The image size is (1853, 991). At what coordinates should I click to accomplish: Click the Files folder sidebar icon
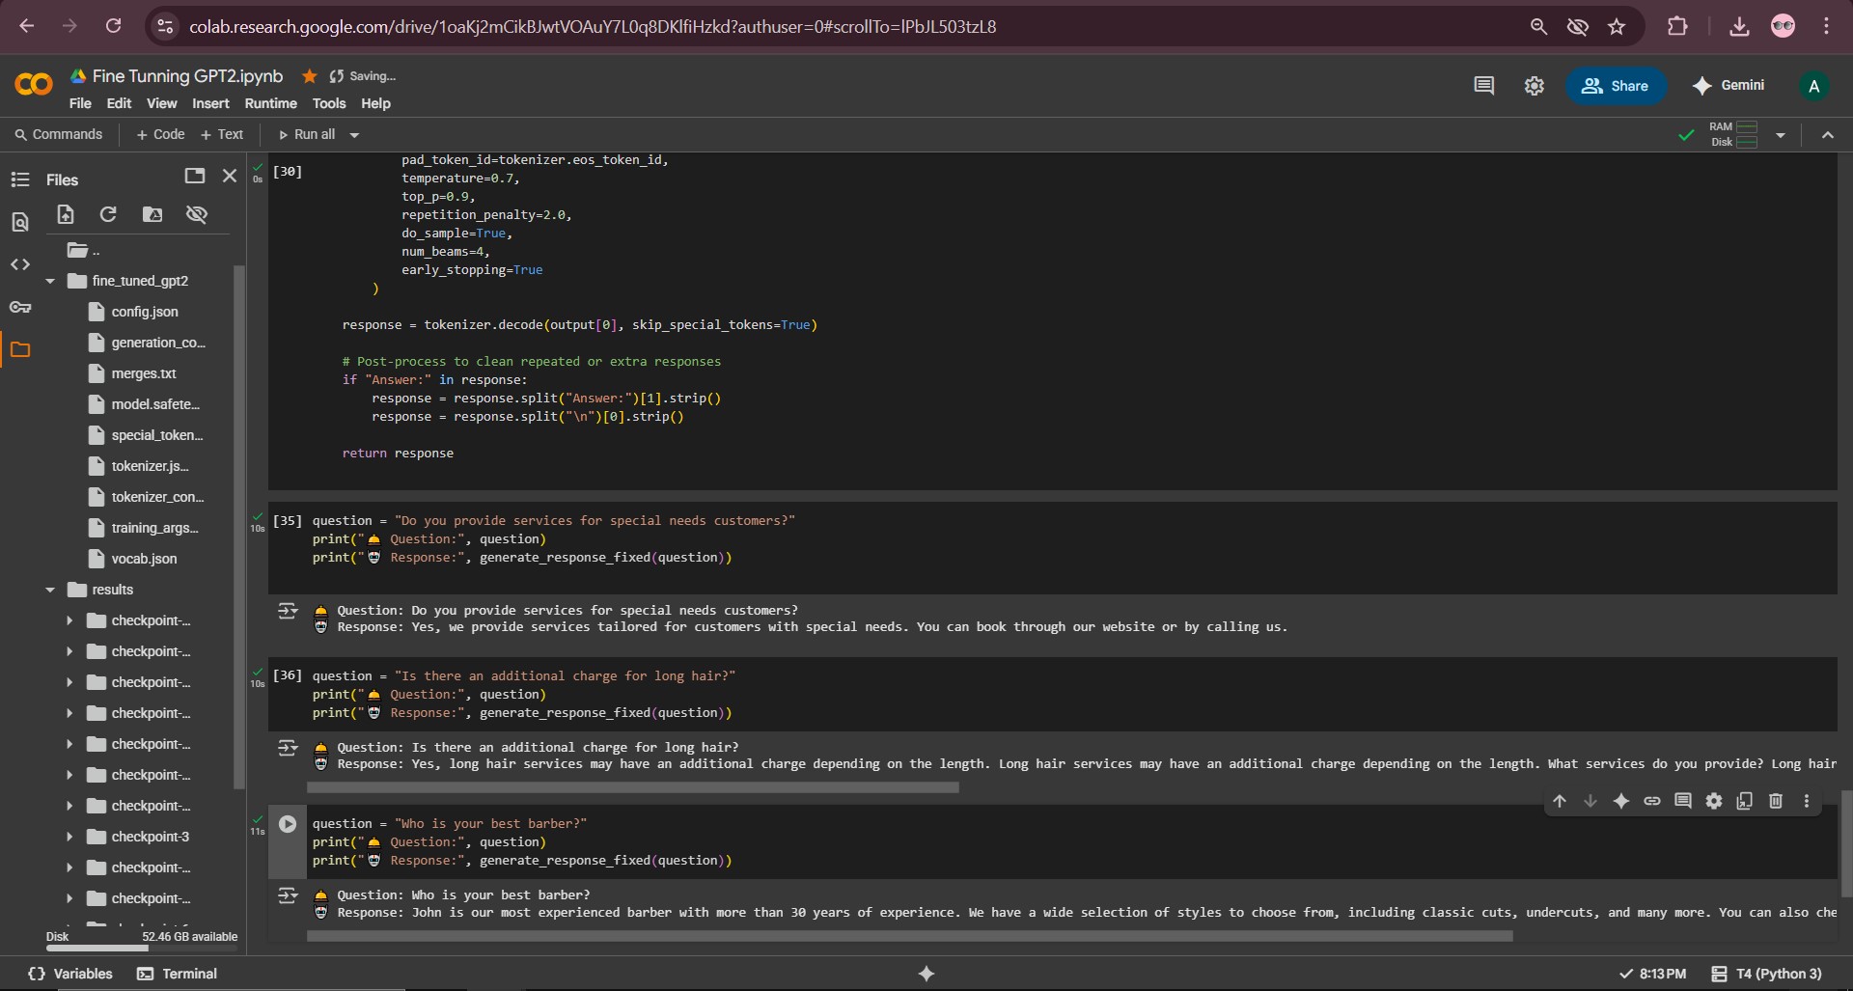point(20,349)
